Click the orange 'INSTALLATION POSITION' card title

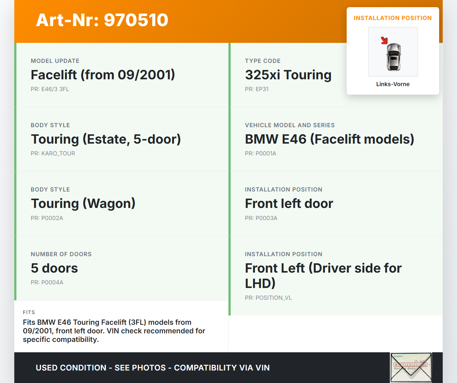393,18
